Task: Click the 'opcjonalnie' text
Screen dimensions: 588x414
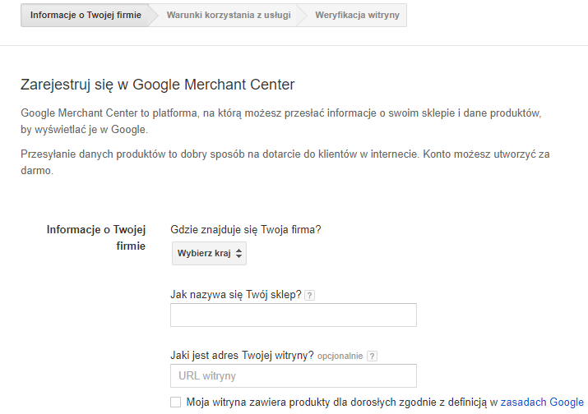Action: click(340, 356)
